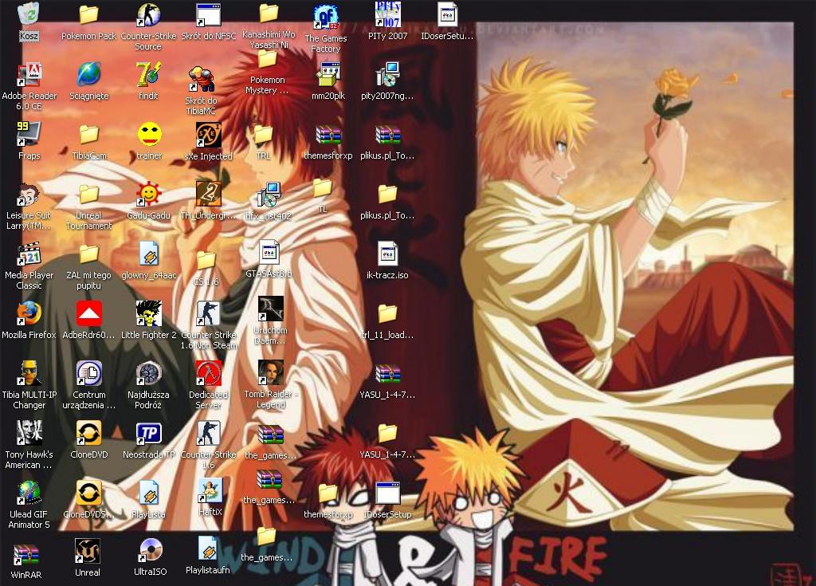Open the TL folder
This screenshot has height=586, width=816.
[323, 187]
